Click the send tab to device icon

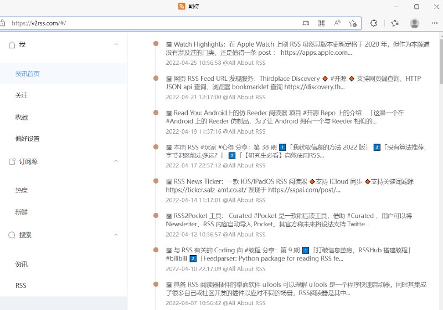306,23
